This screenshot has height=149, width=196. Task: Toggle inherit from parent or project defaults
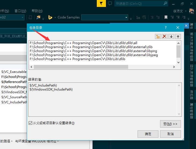point(31,123)
